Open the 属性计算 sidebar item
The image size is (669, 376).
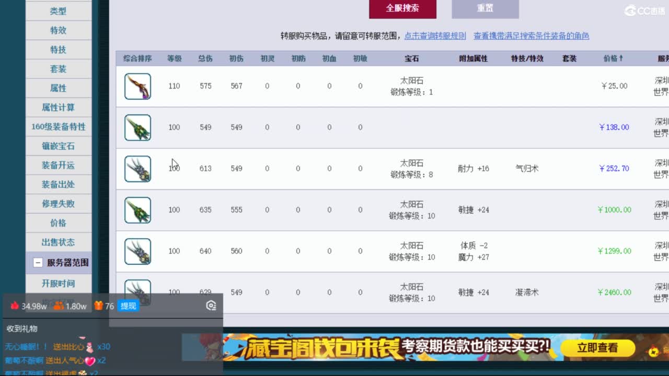pos(58,108)
